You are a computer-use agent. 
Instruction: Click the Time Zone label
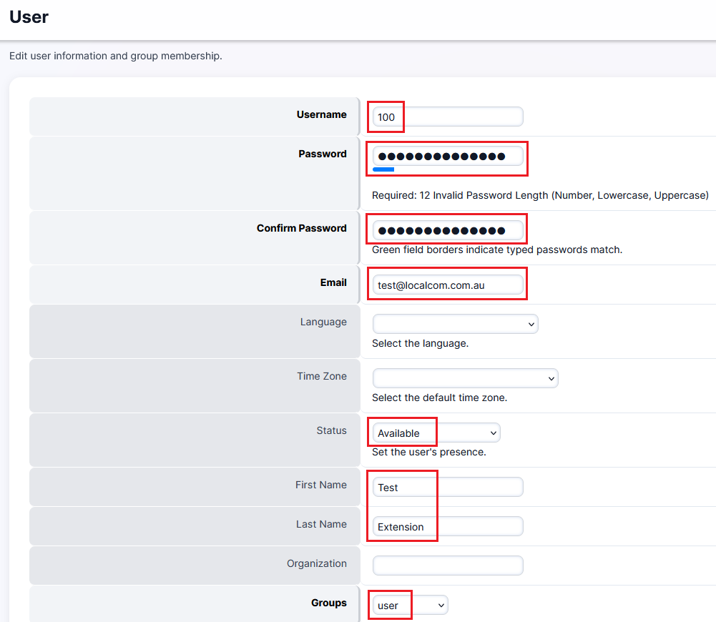click(321, 376)
